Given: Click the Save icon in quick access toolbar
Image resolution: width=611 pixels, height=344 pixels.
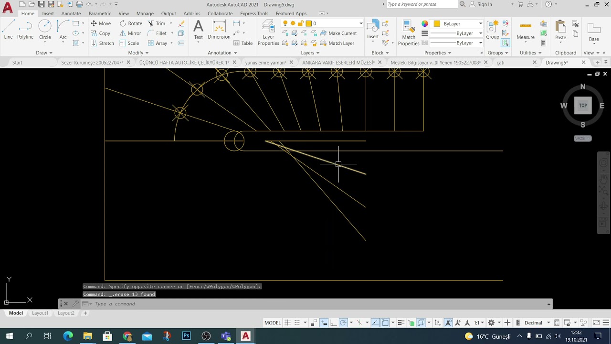Looking at the screenshot, I should click(x=42, y=4).
